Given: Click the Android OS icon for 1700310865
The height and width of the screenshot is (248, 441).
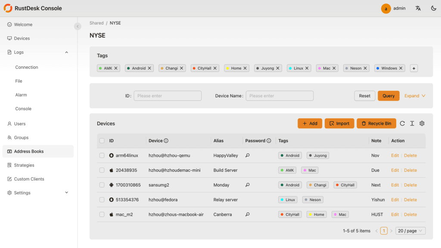Looking at the screenshot, I should pos(112,185).
